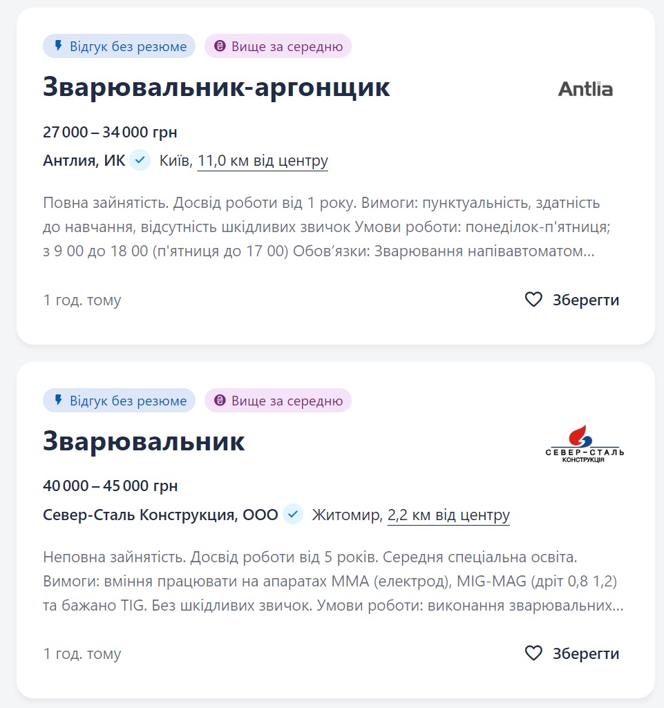Expand the Вище за середню badge on the first vacancy
Screen dimensions: 664x708
click(278, 46)
